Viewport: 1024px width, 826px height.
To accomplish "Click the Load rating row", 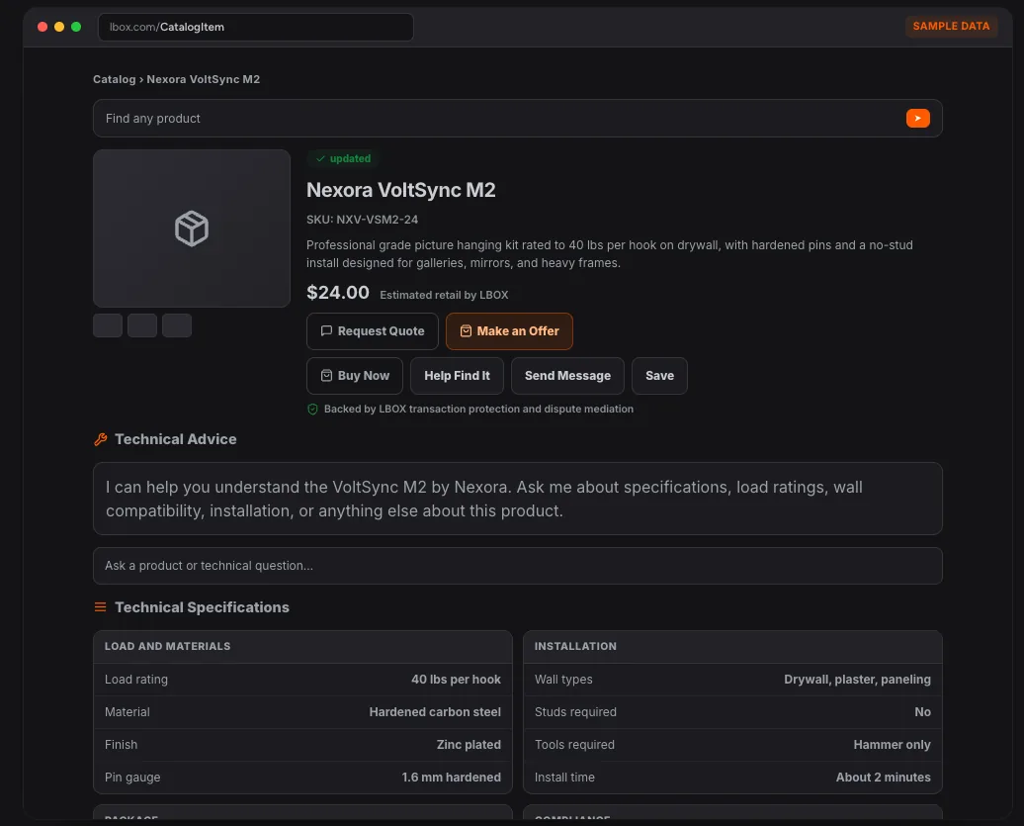I will (x=303, y=680).
